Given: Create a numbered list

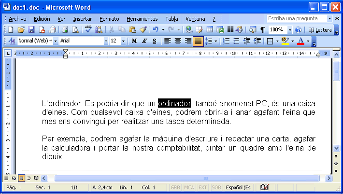Looking at the screenshot, I should (226, 41).
